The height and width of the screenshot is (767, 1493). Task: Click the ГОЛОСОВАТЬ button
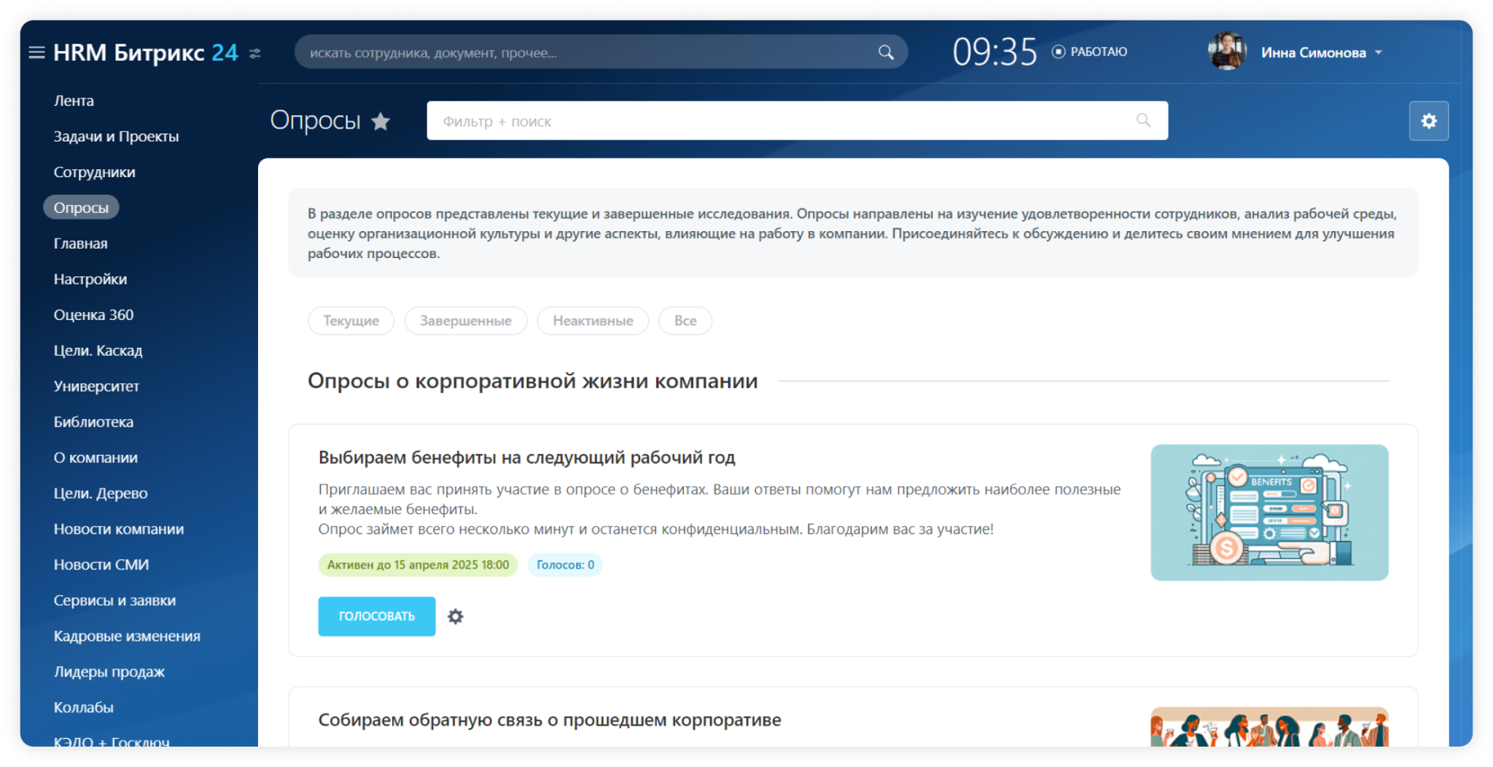pyautogui.click(x=377, y=617)
